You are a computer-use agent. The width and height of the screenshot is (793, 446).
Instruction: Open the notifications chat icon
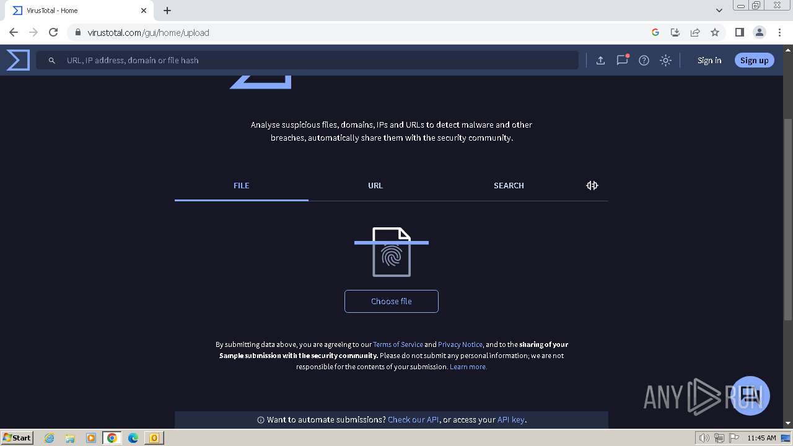coord(622,60)
